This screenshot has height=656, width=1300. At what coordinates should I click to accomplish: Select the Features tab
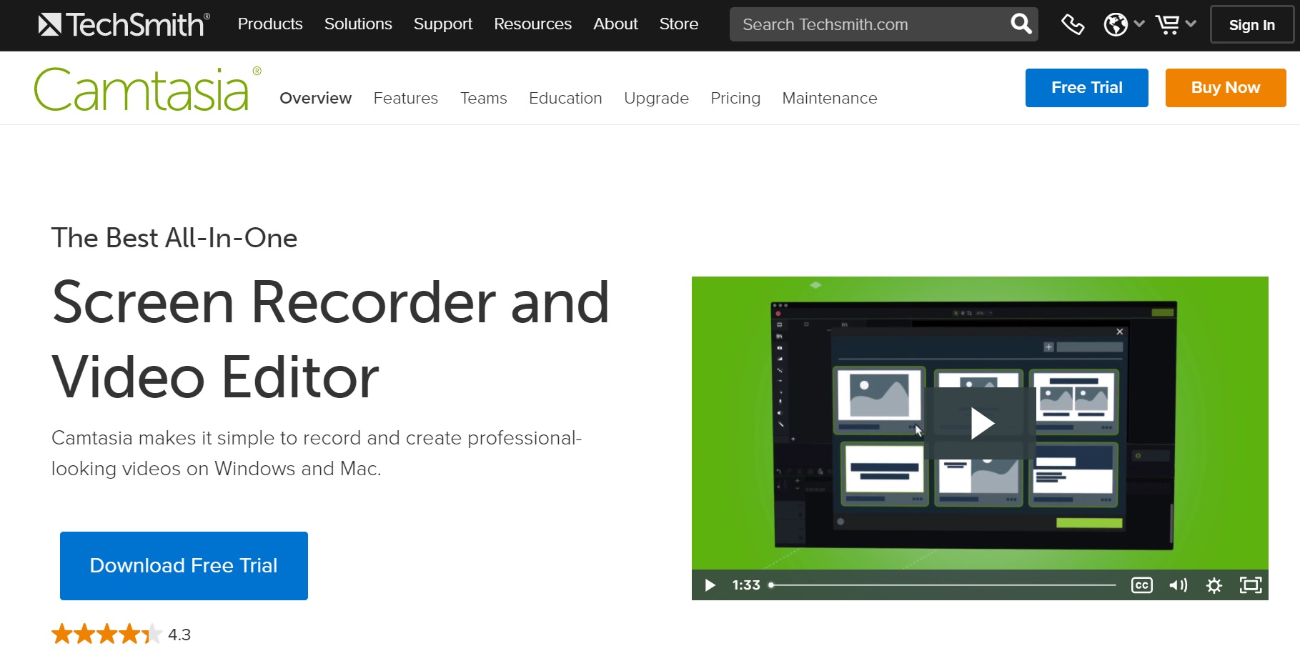pyautogui.click(x=406, y=98)
